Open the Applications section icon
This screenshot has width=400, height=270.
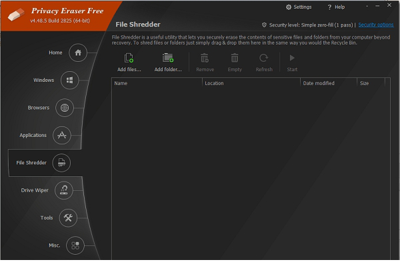tap(62, 135)
